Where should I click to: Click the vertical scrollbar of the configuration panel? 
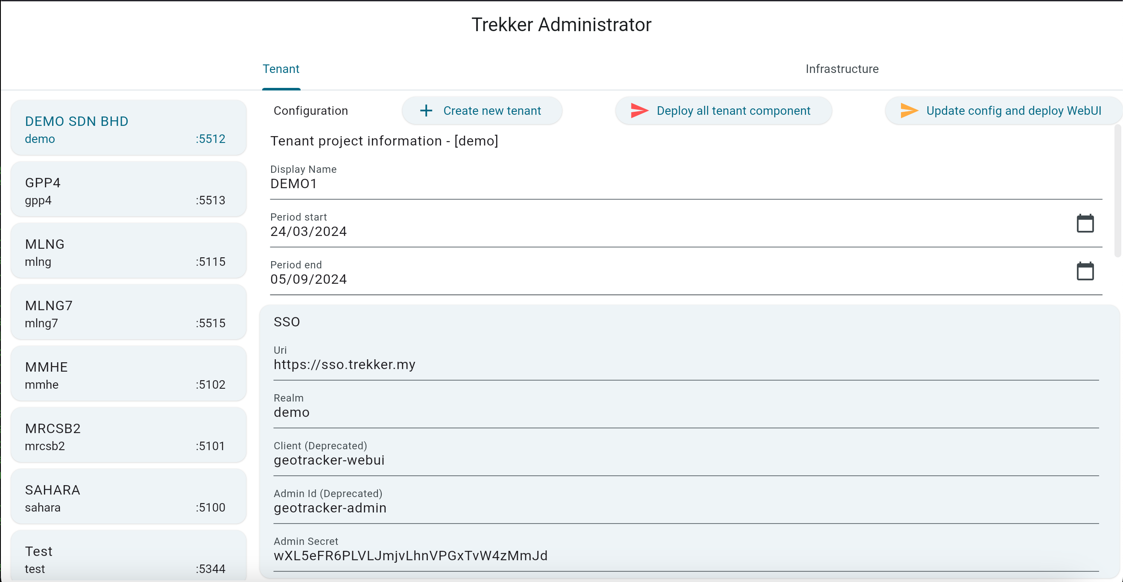[x=1117, y=192]
